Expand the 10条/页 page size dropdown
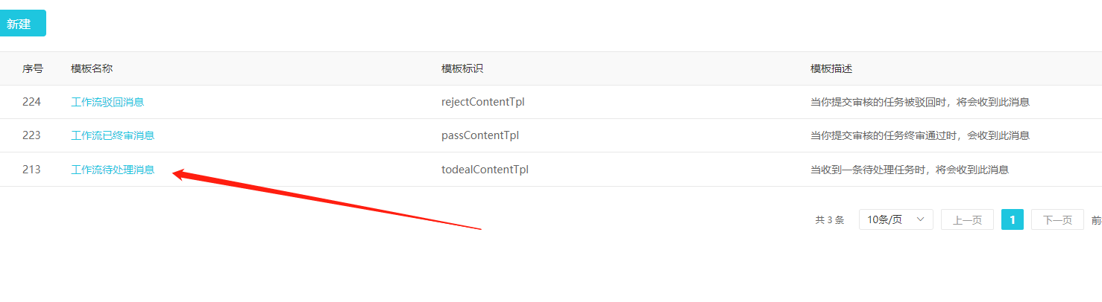 click(895, 219)
